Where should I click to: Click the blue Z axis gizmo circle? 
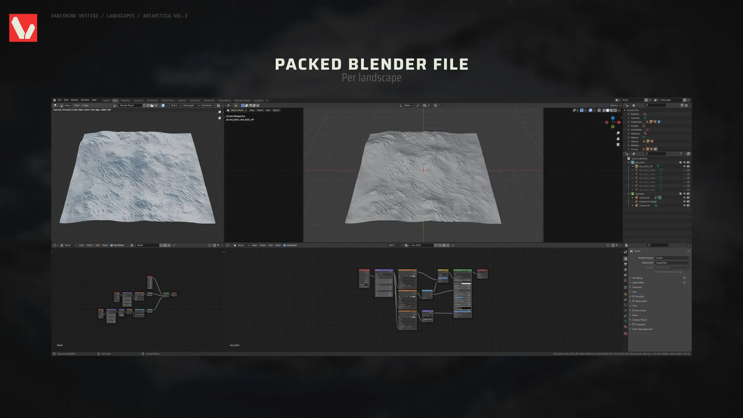[613, 118]
